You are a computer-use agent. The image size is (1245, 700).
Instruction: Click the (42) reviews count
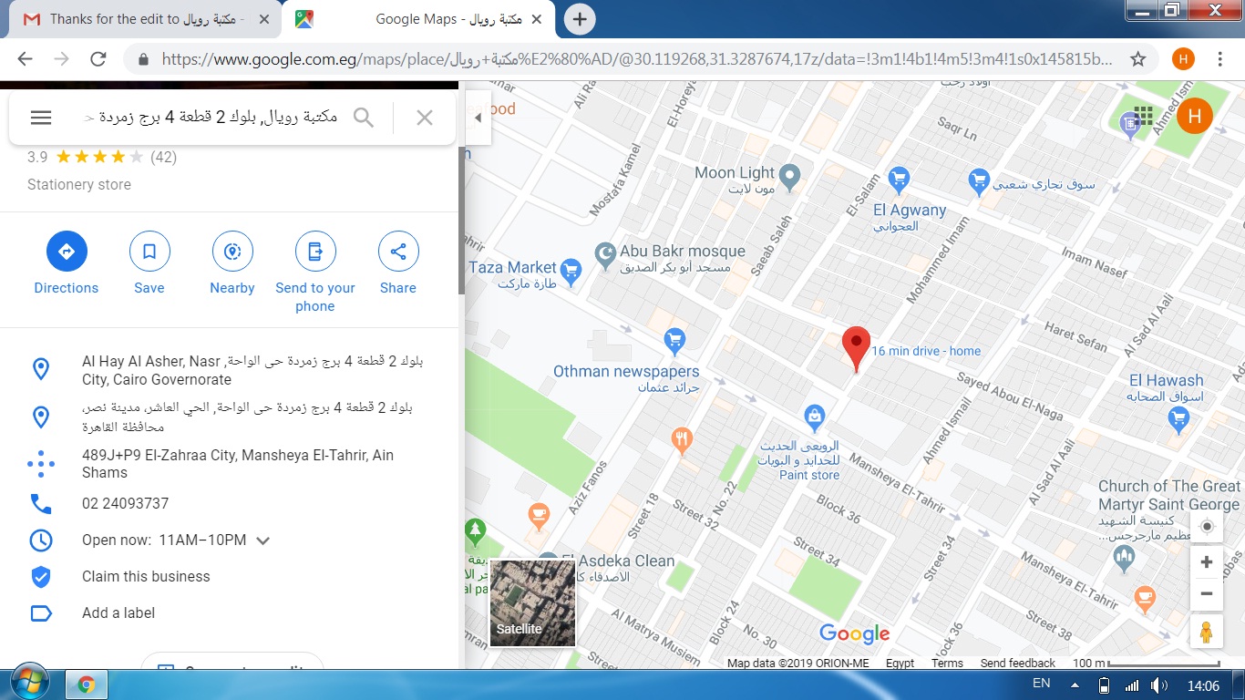(163, 157)
